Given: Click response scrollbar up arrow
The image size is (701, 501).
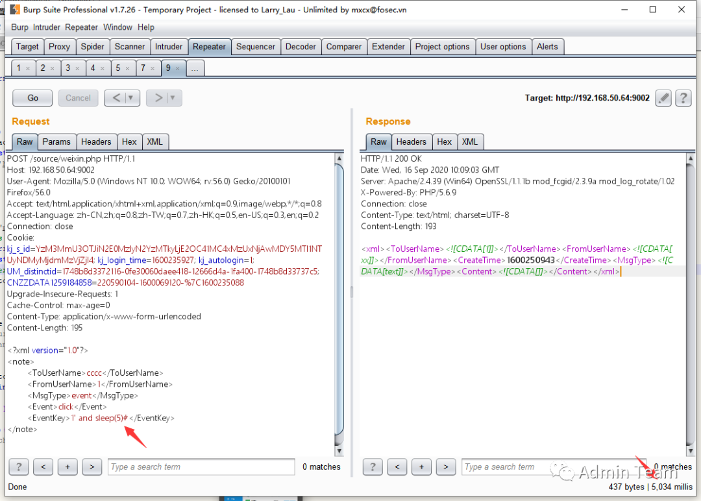Looking at the screenshot, I should tap(691, 158).
